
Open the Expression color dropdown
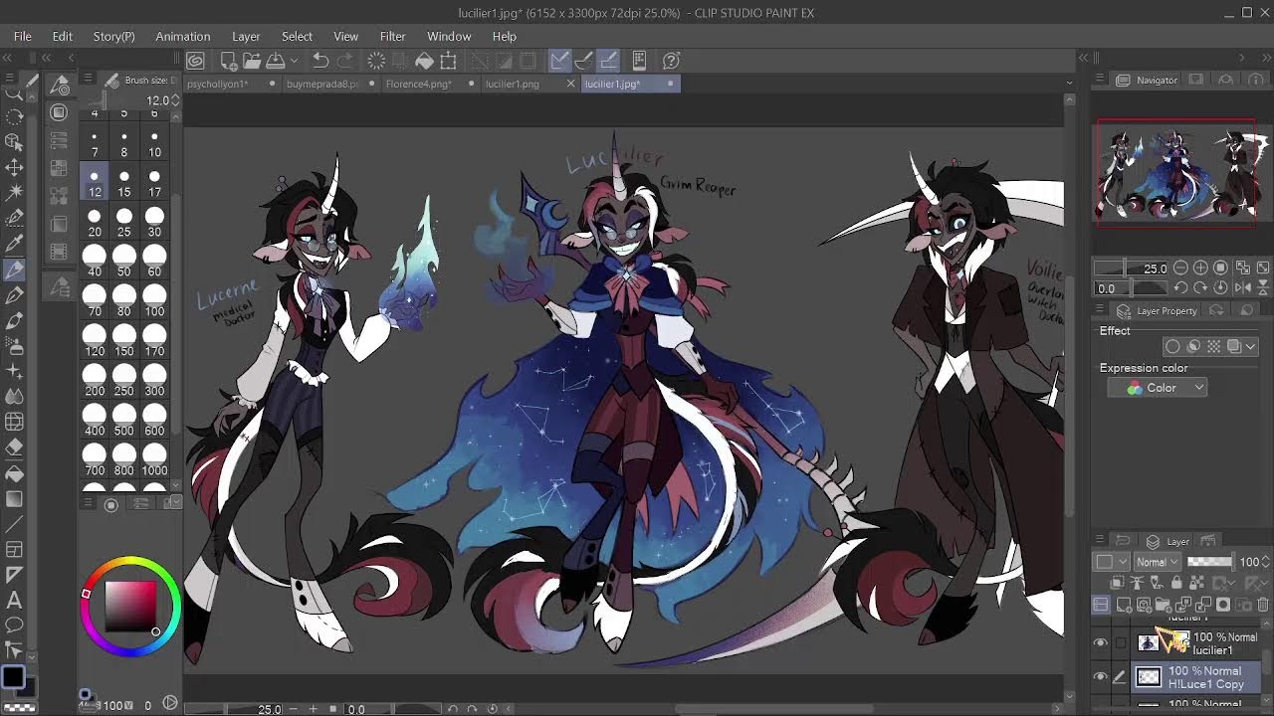[1158, 388]
